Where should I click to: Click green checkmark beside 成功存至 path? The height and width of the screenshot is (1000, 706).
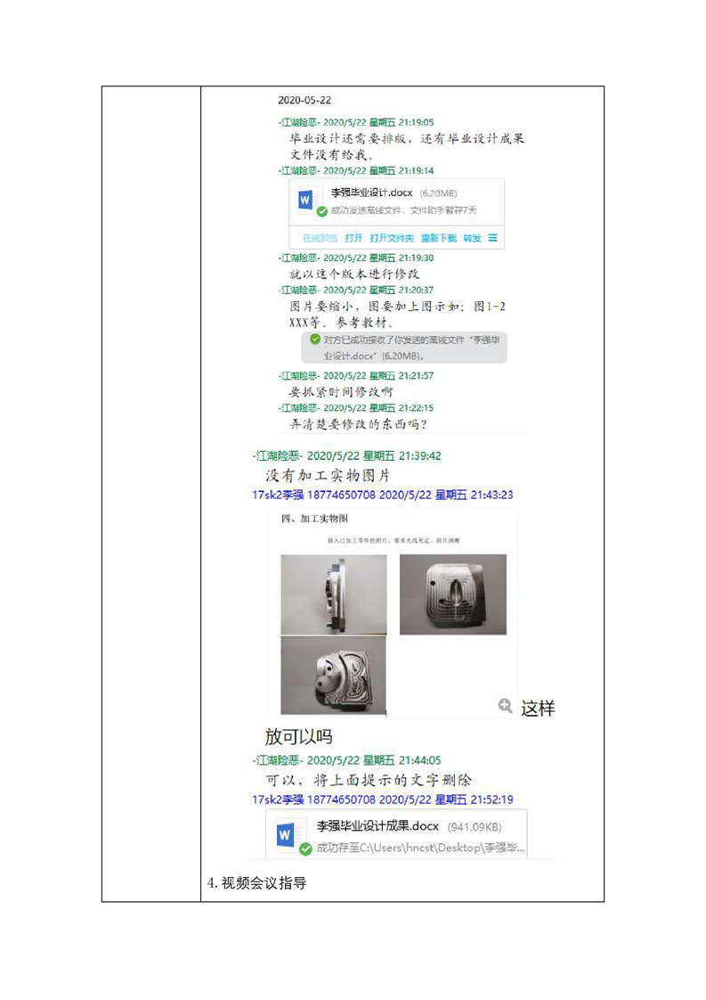pos(306,848)
